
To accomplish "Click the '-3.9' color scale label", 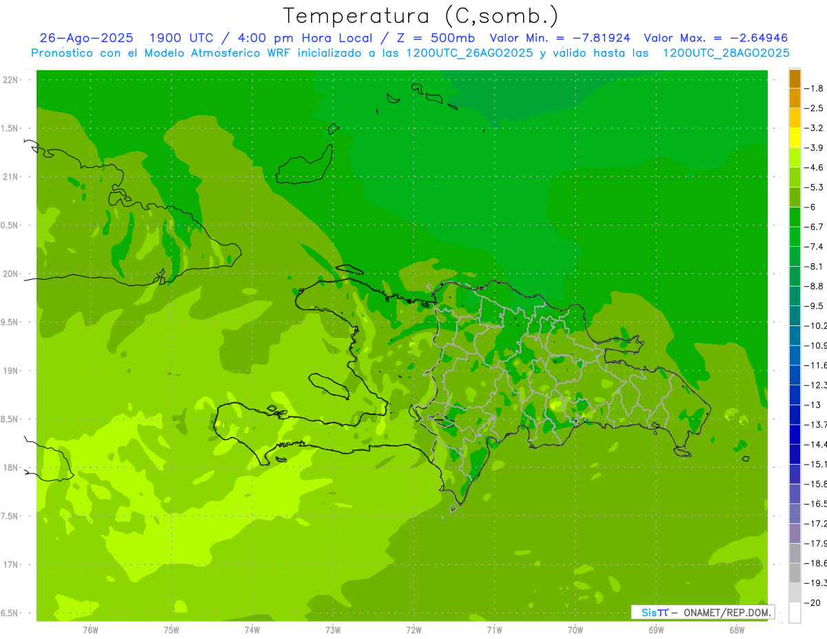I will 815,148.
